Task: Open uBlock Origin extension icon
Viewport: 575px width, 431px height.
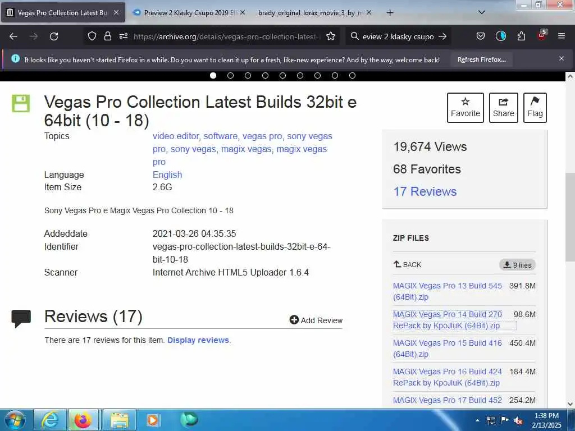Action: [x=542, y=35]
